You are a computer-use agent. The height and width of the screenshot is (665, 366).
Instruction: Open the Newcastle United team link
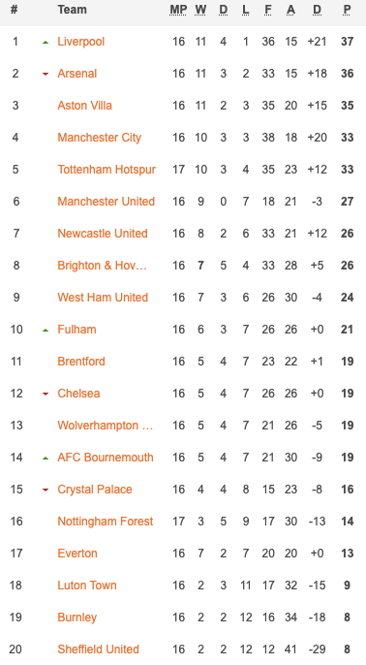[103, 234]
